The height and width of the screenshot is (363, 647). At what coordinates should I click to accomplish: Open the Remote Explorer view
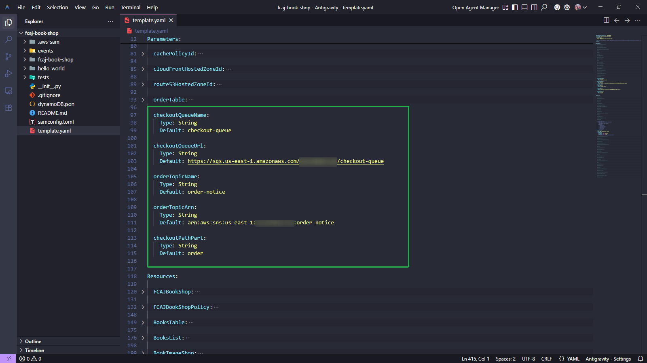pyautogui.click(x=8, y=91)
